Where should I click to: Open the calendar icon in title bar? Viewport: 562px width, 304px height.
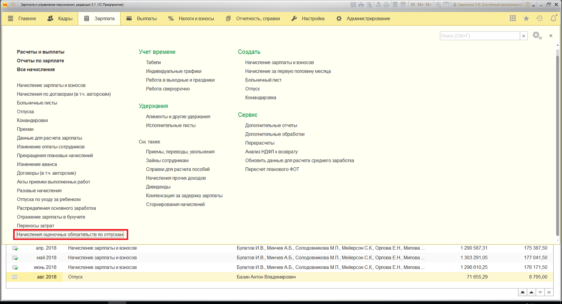tap(403, 5)
